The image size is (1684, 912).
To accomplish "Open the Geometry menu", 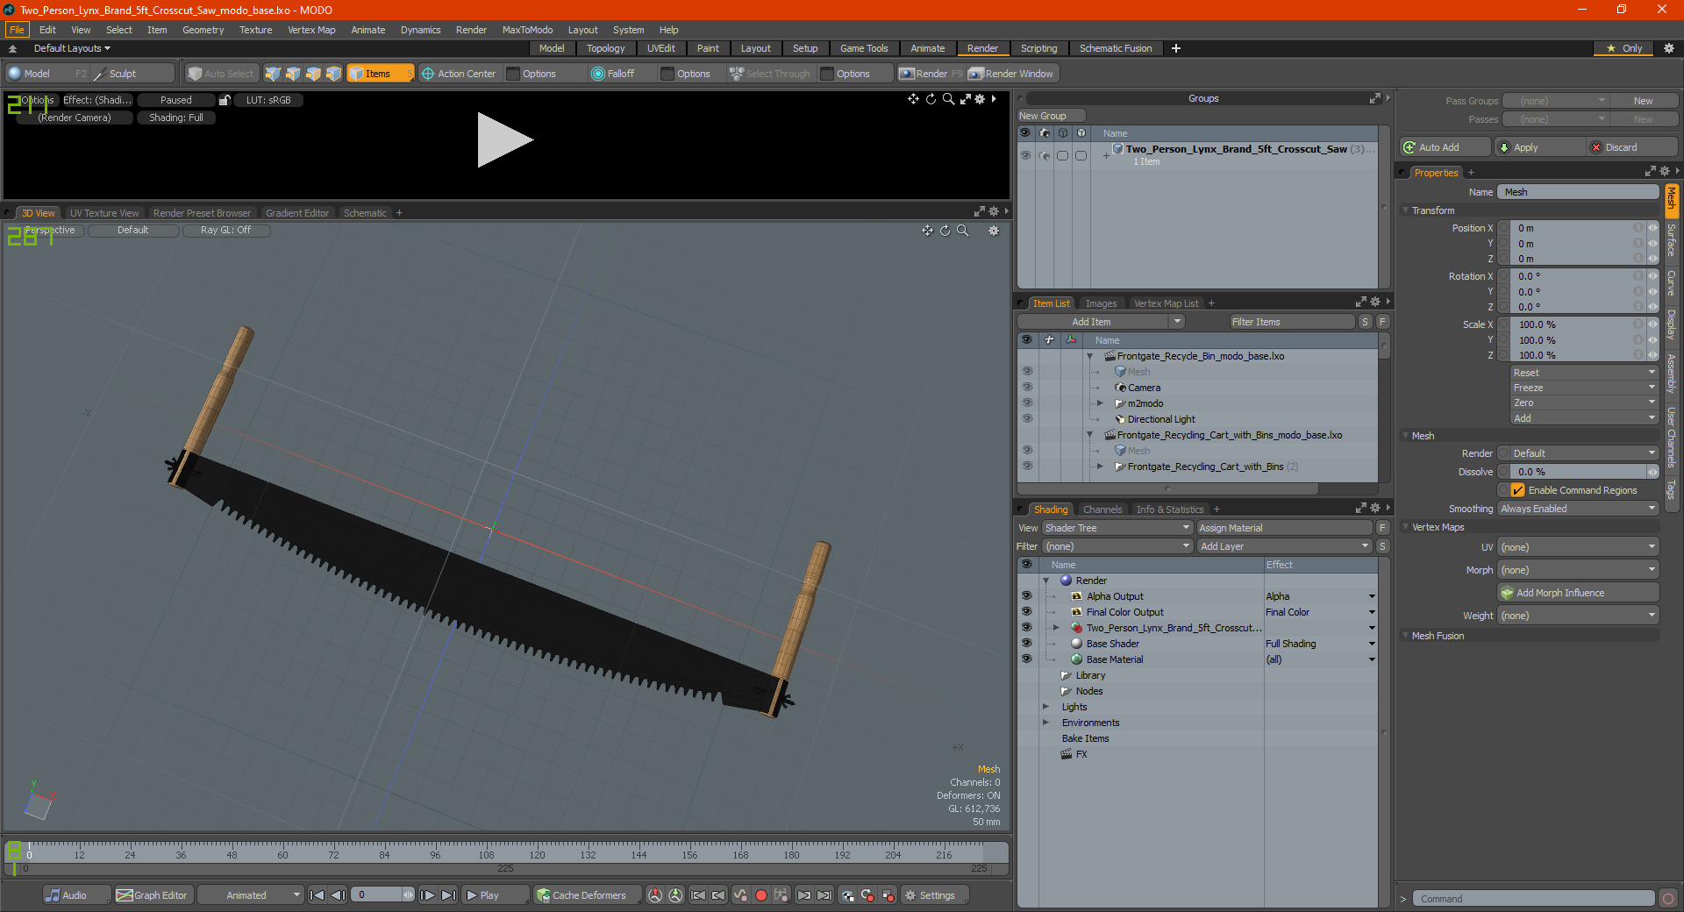I will pos(203,30).
